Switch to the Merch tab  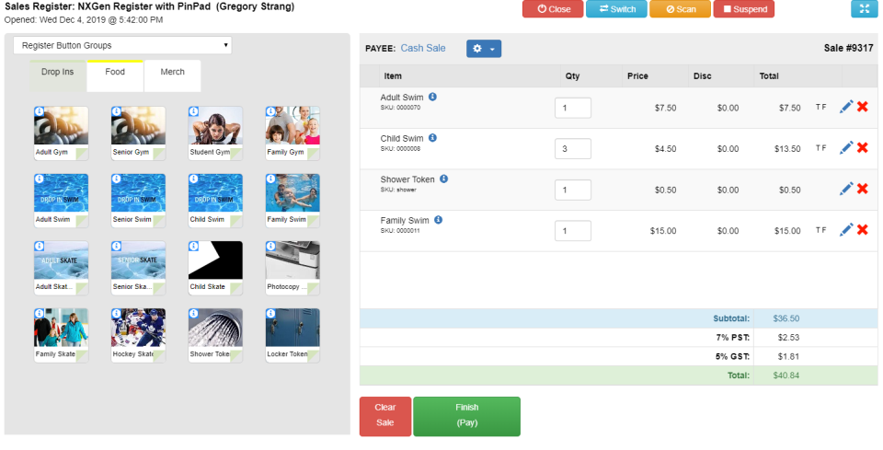(x=172, y=75)
